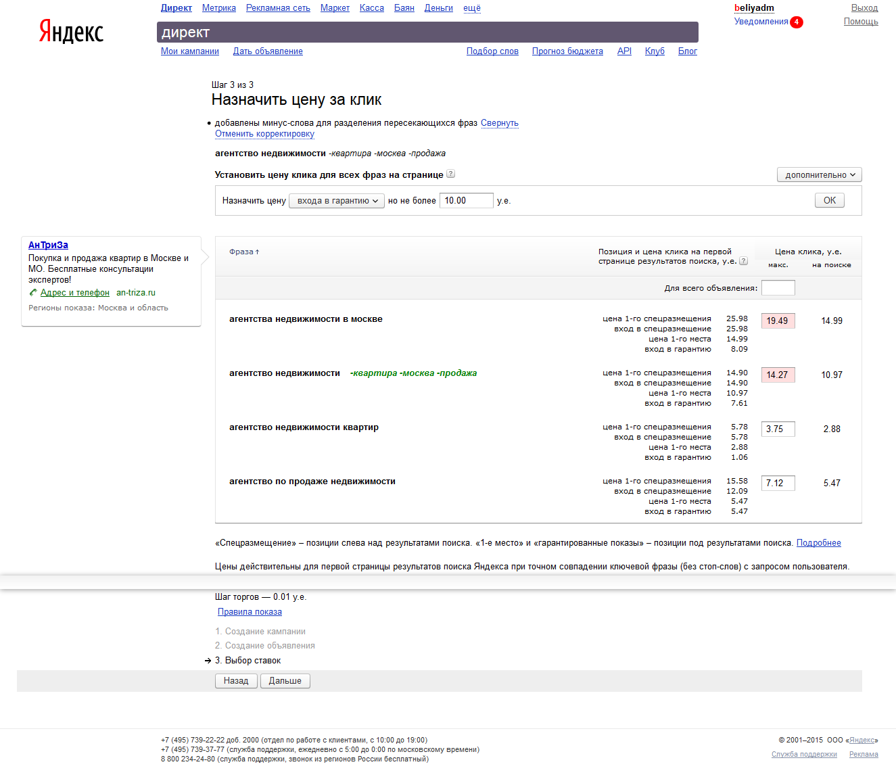This screenshot has height=777, width=896.
Task: Open the АнТриЗа ad title link
Action: point(48,245)
